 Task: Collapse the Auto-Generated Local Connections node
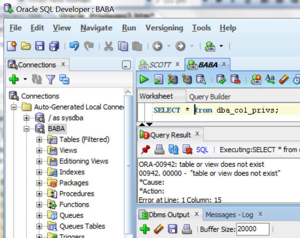tap(14, 107)
